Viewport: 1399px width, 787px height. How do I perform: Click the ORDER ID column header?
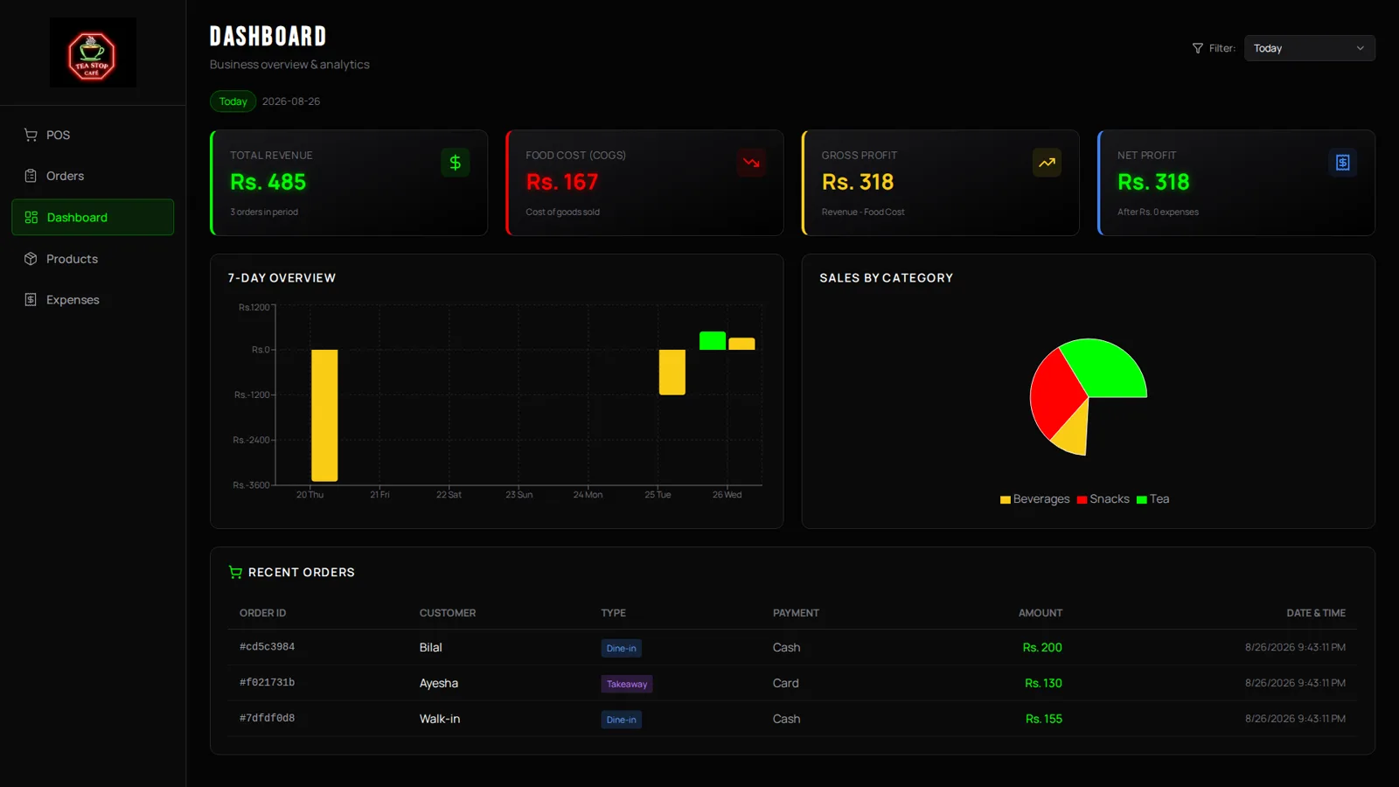coord(263,613)
